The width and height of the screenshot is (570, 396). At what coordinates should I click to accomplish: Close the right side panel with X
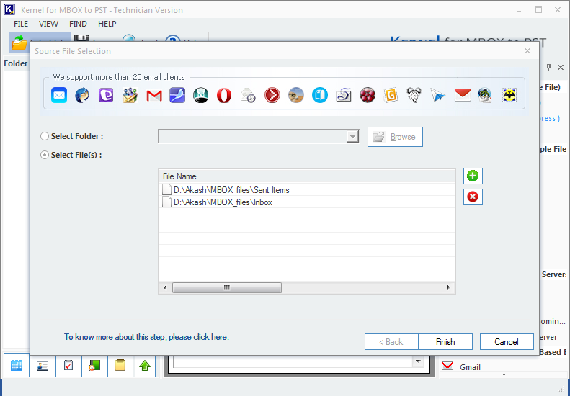click(561, 67)
